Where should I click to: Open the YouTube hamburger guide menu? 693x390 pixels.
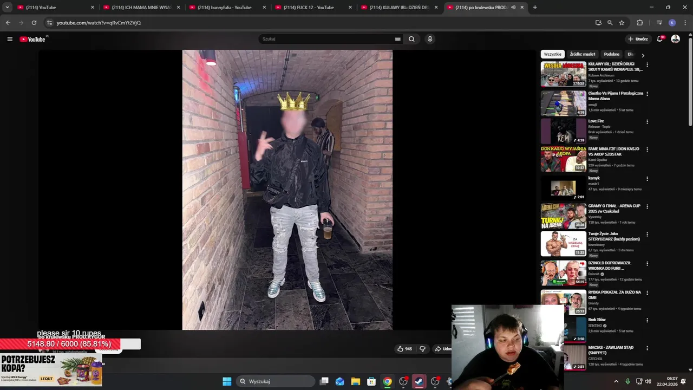coord(10,39)
